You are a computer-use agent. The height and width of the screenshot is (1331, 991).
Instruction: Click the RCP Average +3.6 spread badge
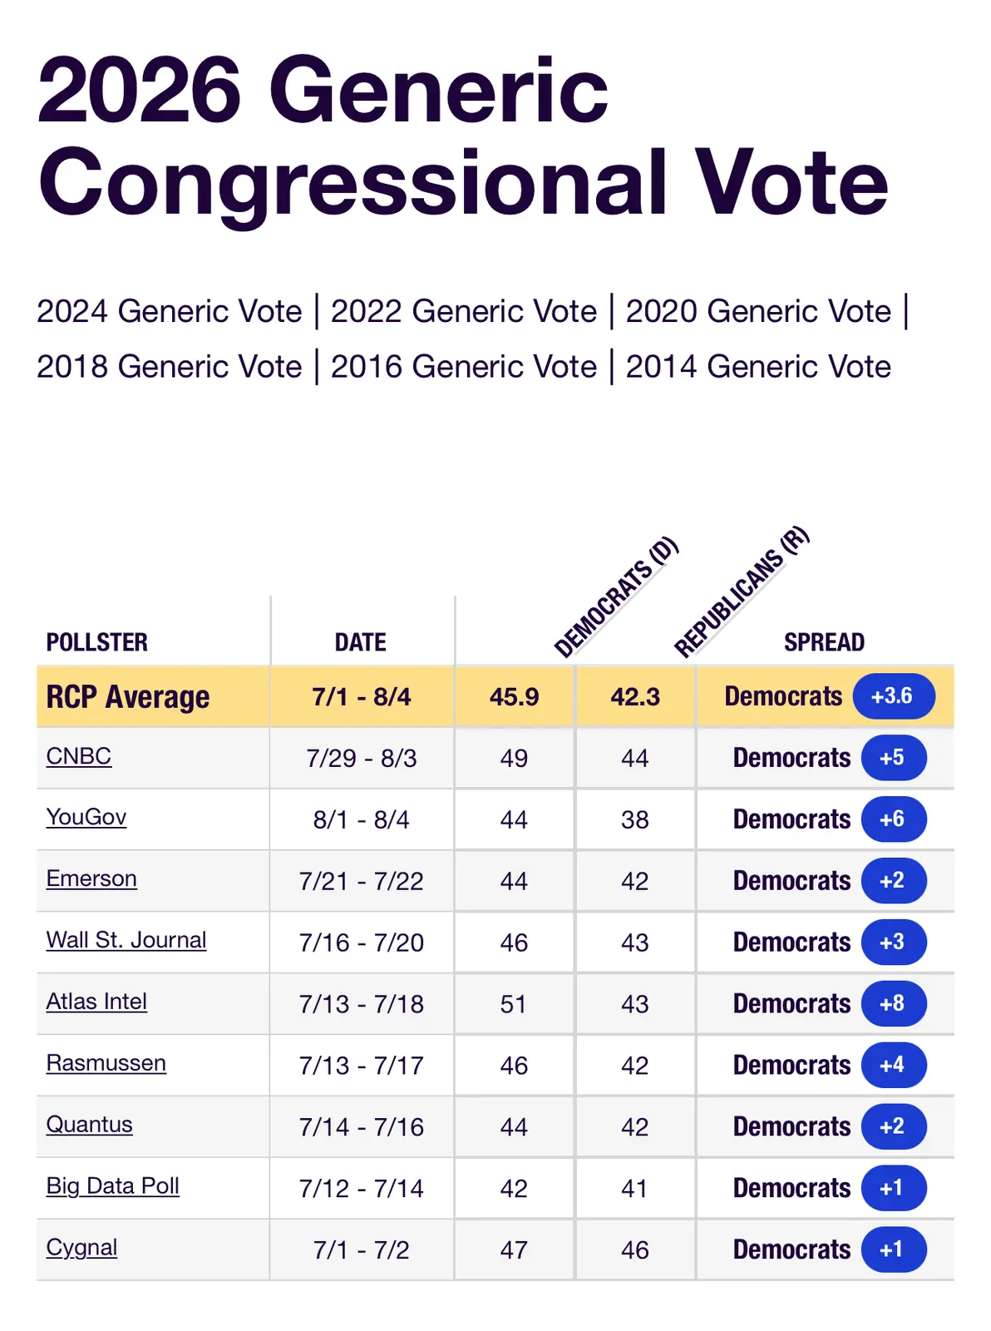[x=893, y=696]
